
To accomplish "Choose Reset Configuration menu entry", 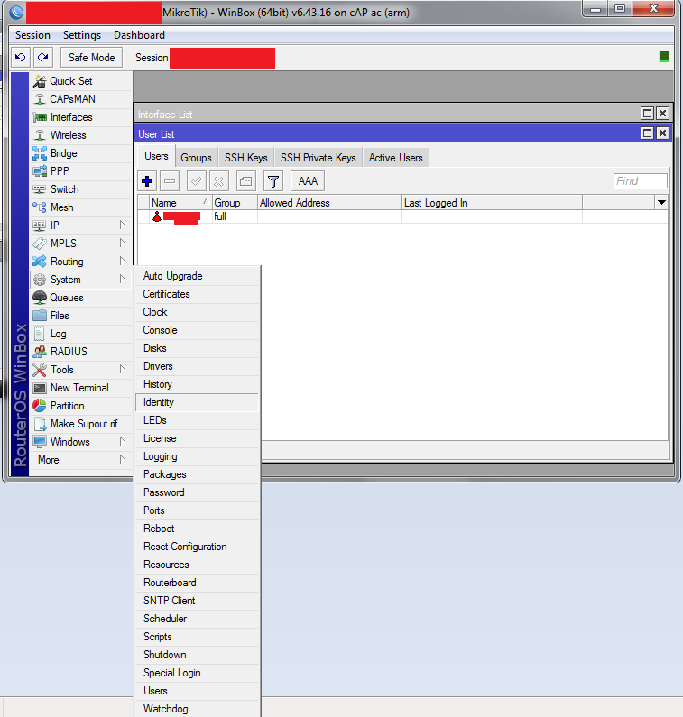I will 198,547.
